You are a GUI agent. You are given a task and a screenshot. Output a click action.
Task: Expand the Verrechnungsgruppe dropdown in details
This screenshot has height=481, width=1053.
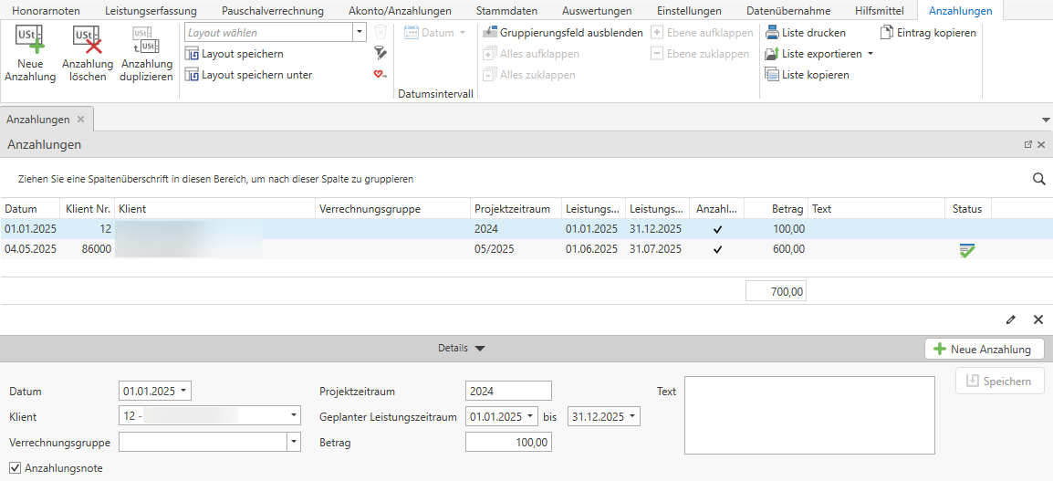pos(293,443)
